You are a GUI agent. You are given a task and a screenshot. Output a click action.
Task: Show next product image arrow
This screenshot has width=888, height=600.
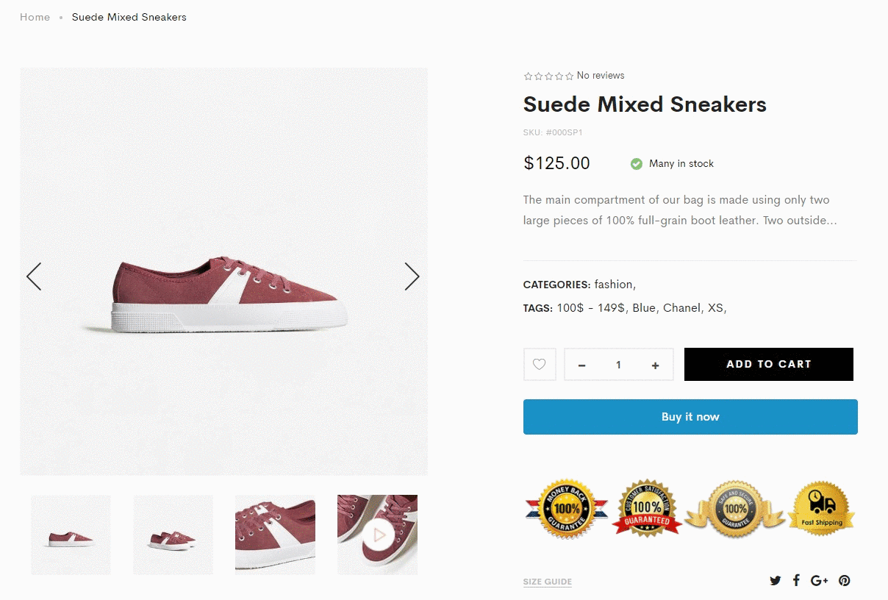pos(412,276)
